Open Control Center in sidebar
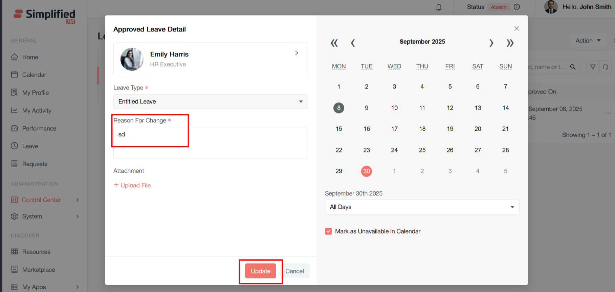The height and width of the screenshot is (292, 615). click(41, 200)
